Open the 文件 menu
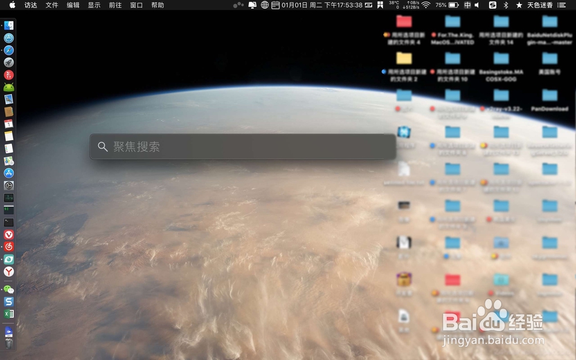Screen dimensions: 576x360 (x=52, y=5)
